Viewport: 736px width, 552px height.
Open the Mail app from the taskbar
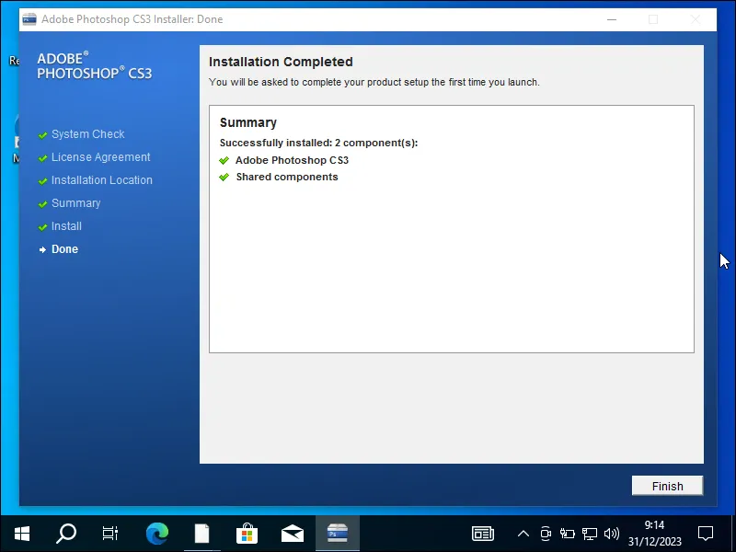(293, 533)
